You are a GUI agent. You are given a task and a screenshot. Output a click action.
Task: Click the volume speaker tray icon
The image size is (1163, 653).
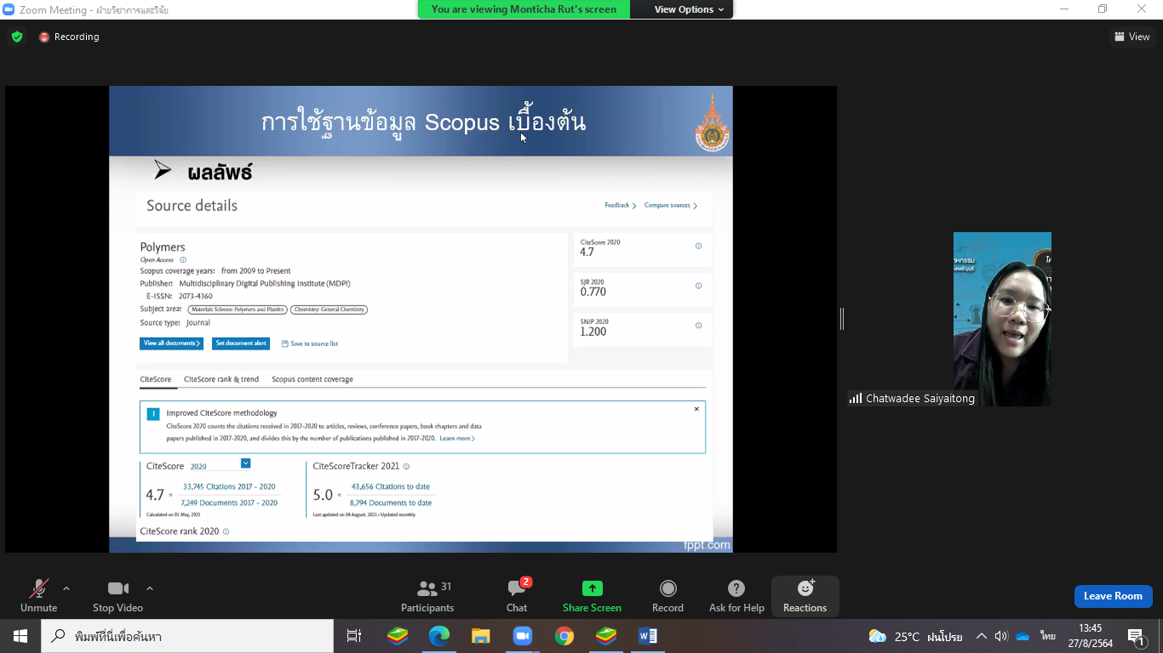click(1001, 636)
